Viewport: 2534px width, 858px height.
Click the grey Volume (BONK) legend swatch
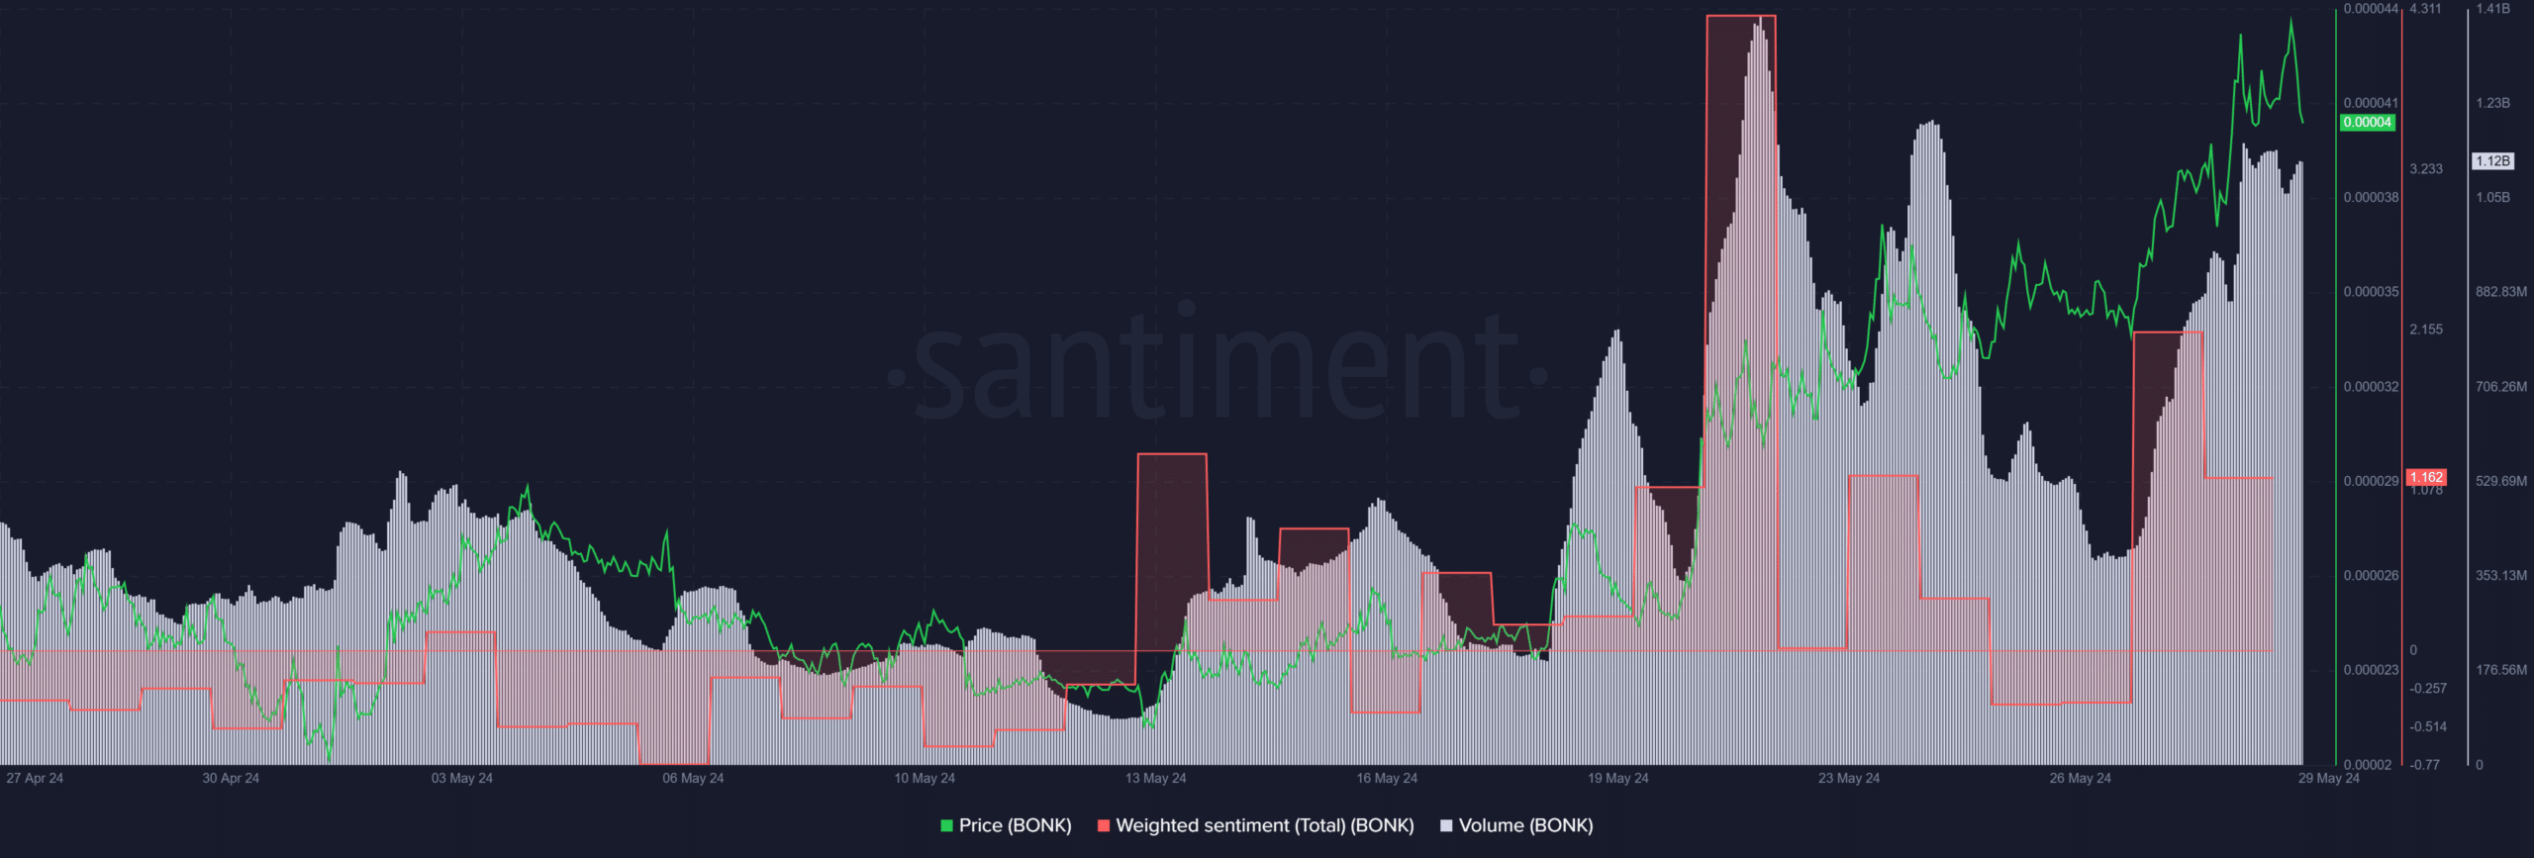tap(1446, 825)
